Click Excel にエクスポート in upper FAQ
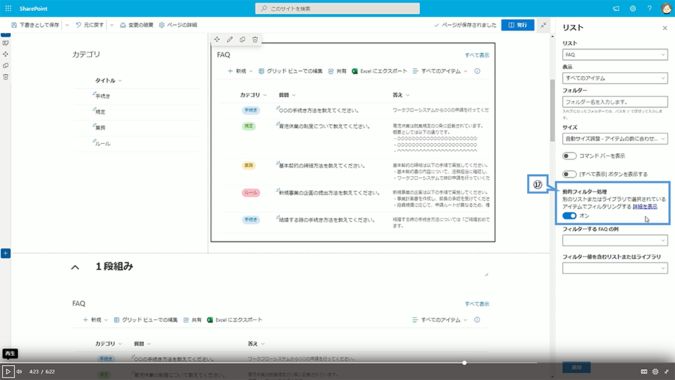 [379, 71]
